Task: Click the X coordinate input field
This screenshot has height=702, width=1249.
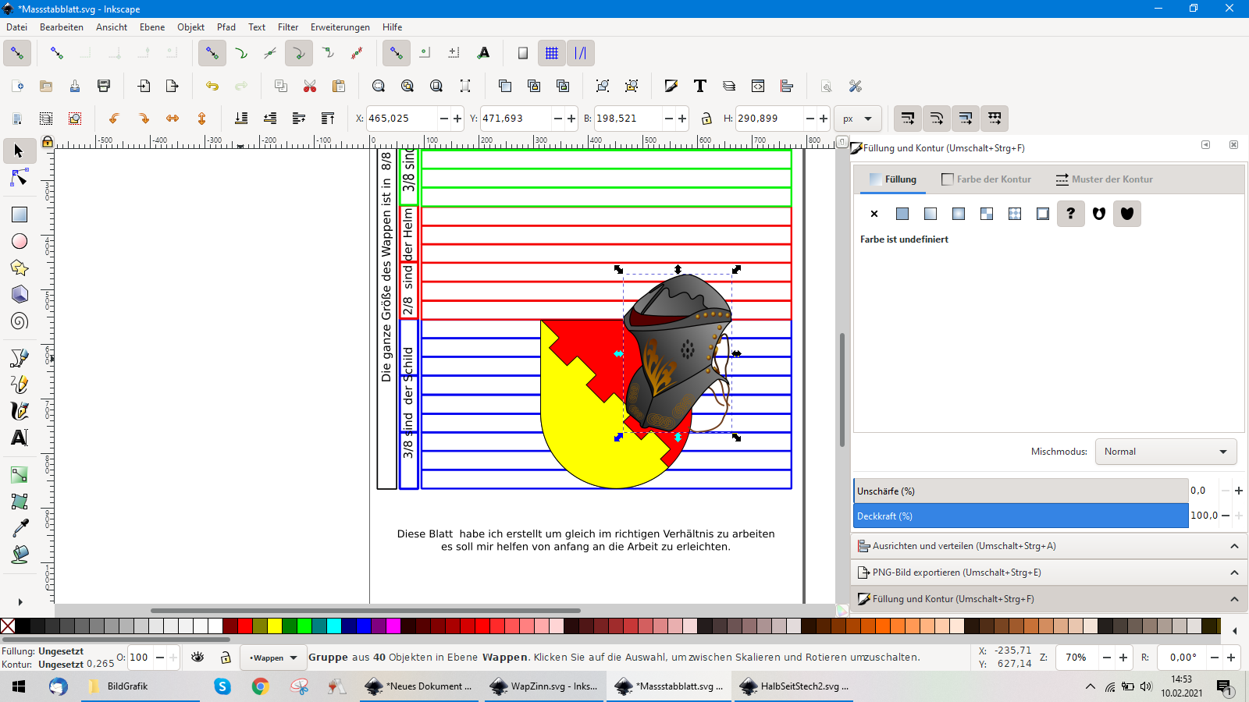Action: [x=401, y=119]
